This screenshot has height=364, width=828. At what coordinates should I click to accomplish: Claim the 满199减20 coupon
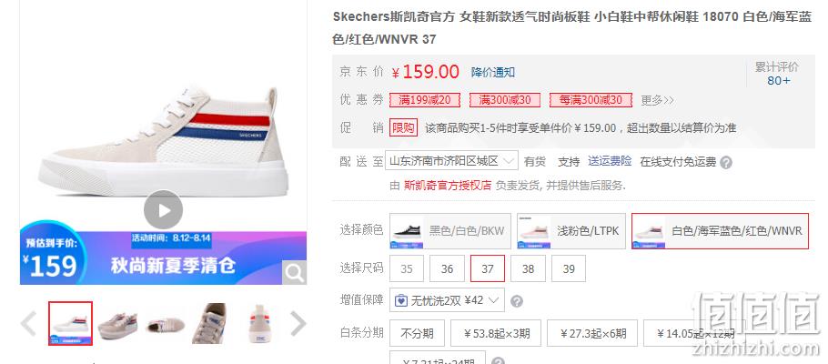[425, 100]
